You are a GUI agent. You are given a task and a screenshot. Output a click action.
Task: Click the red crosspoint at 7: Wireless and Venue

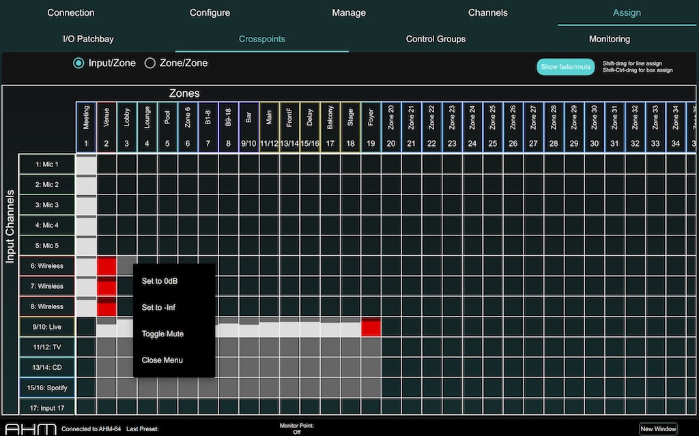click(x=106, y=287)
